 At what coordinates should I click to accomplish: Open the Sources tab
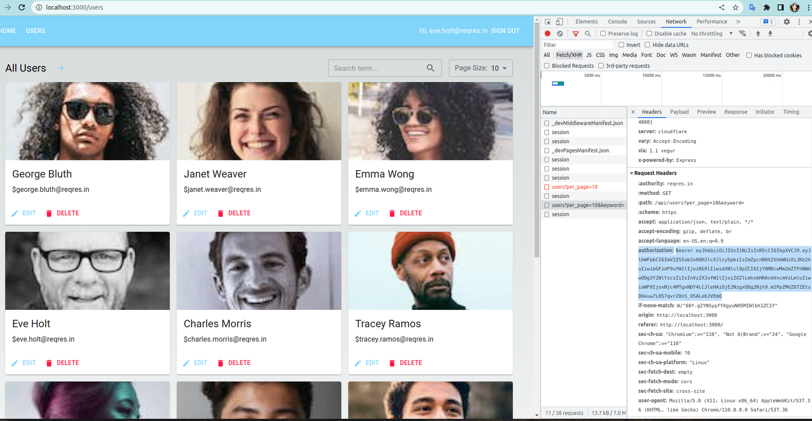point(646,22)
